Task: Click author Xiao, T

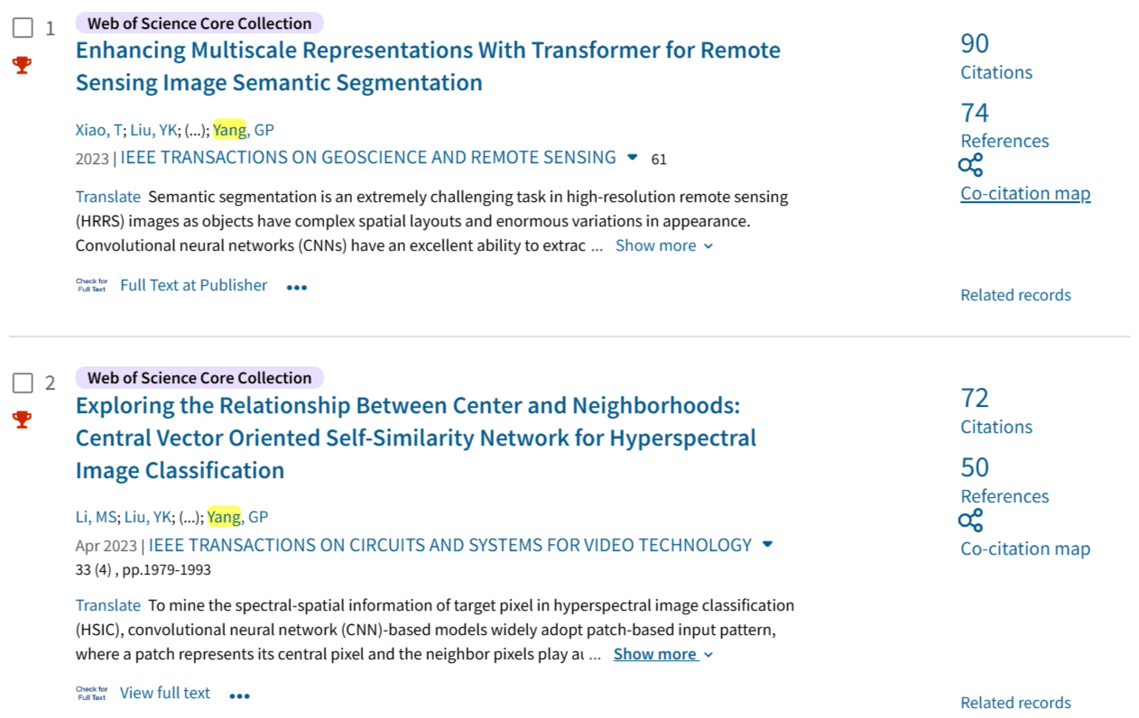Action: point(98,130)
